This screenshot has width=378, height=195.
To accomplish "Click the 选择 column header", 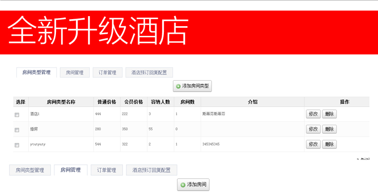I will 21,102.
